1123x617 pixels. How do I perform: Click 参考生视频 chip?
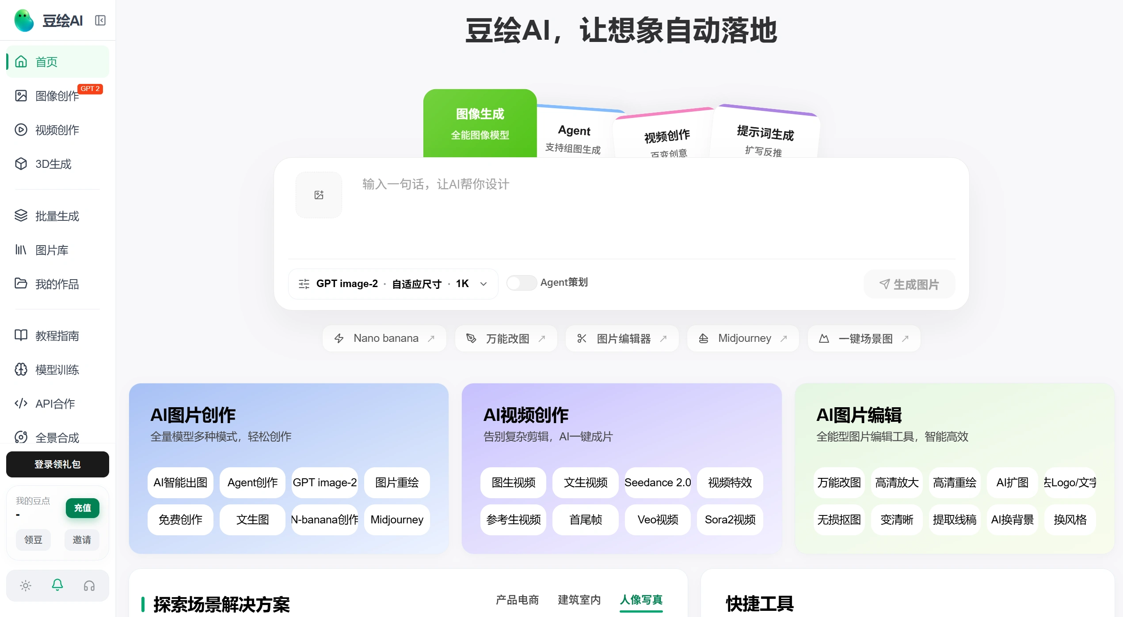[x=513, y=519]
